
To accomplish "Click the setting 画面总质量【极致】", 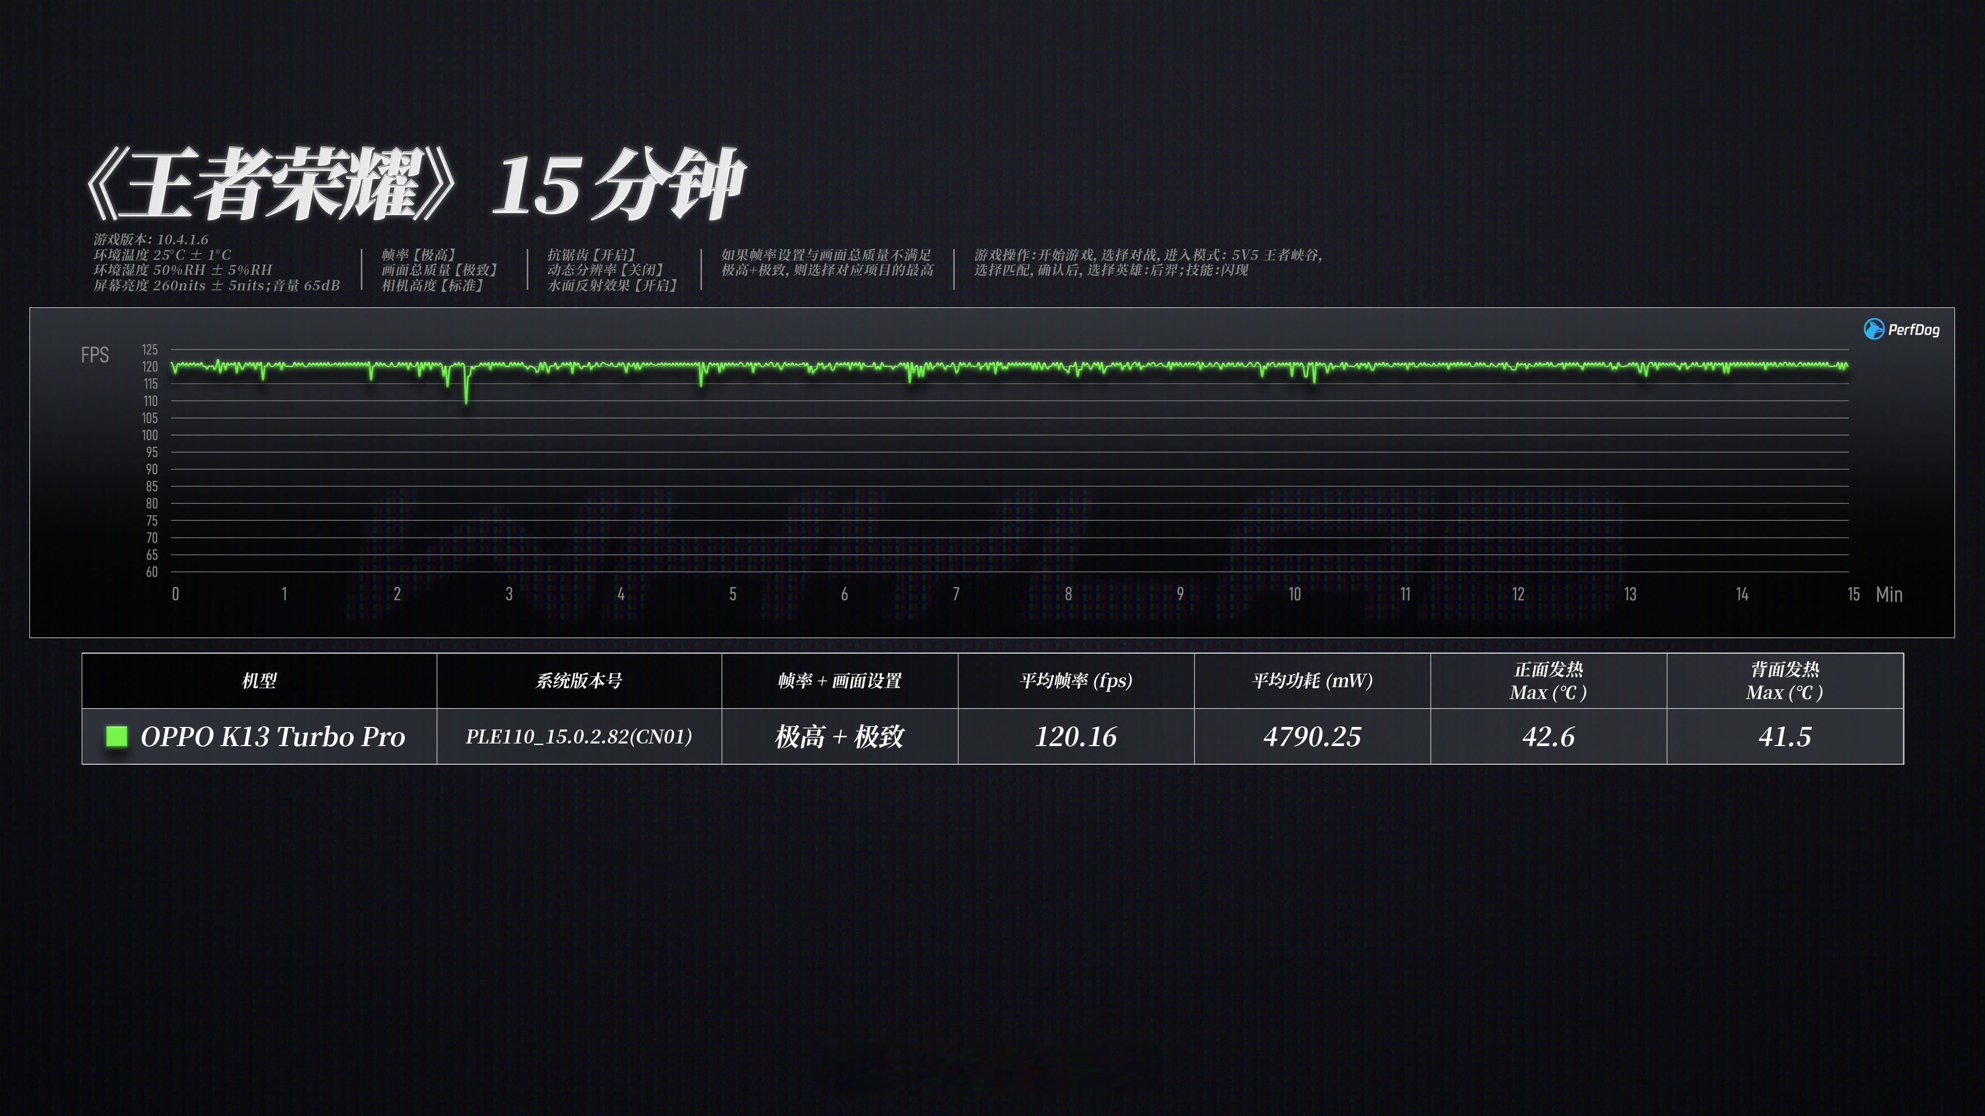I will coord(440,270).
